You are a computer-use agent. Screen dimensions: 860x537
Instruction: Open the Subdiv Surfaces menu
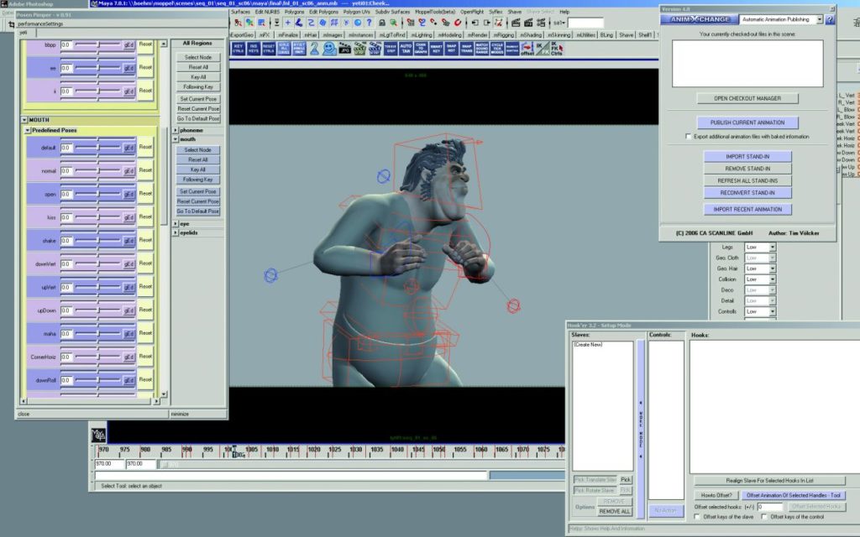click(392, 12)
